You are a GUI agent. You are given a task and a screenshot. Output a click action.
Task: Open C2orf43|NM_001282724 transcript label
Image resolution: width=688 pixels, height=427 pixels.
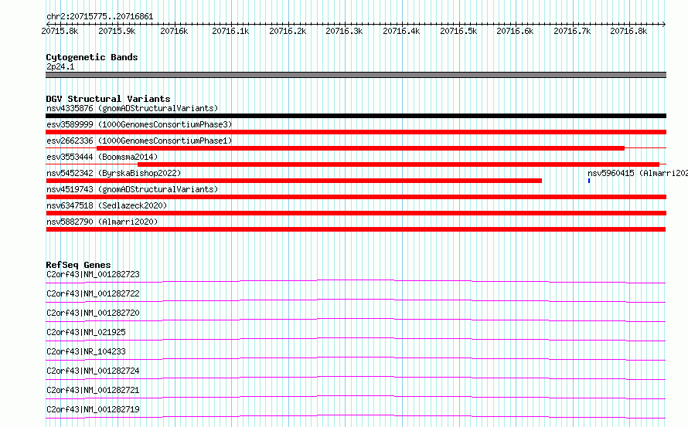pos(93,371)
